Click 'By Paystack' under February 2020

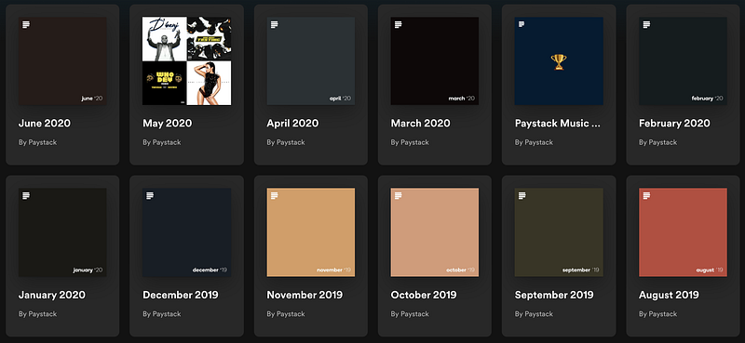(657, 142)
